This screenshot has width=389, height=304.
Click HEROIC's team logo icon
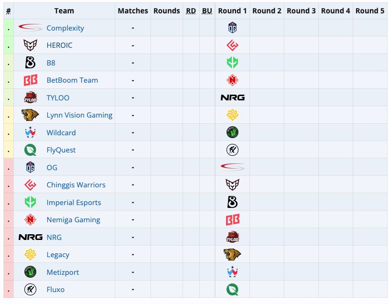pyautogui.click(x=30, y=45)
